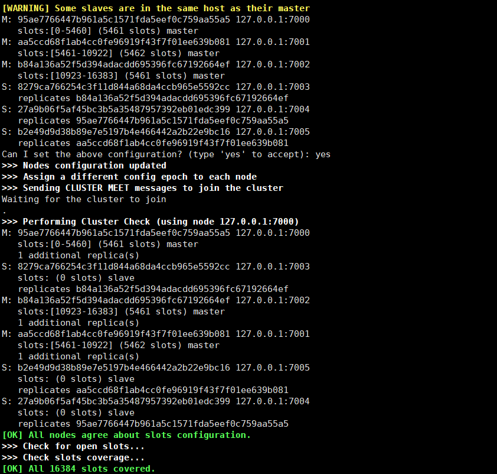497x474 pixels.
Task: Click the typed 'yes' answer after the accept prompt
Action: (323, 154)
